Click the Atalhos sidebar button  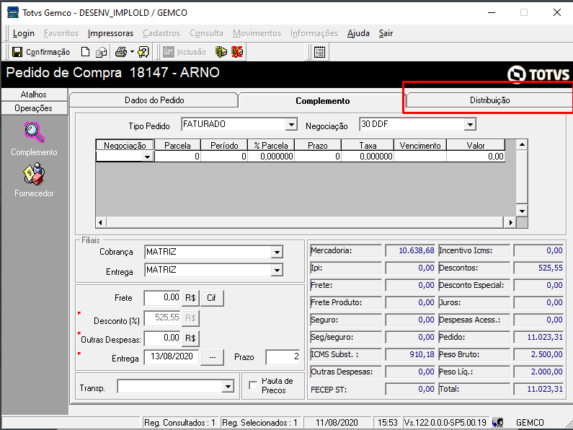(x=34, y=95)
